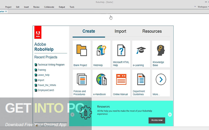Image resolution: width=209 pixels, height=130 pixels.
Task: Click the Blank Project label
Action: pos(80,65)
